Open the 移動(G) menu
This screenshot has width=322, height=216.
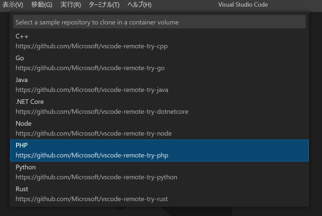coord(42,5)
